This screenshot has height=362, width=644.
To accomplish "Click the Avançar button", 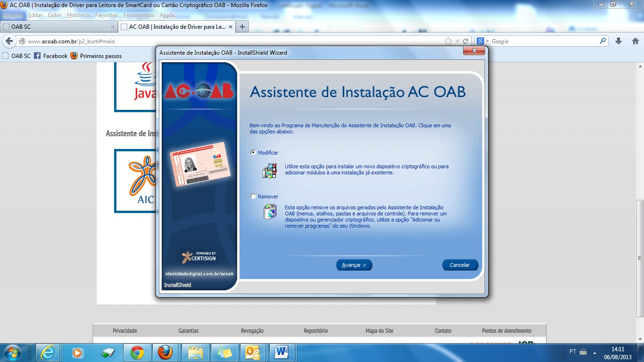I will [x=354, y=265].
